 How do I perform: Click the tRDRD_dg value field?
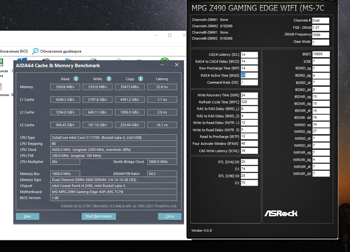point(321,76)
